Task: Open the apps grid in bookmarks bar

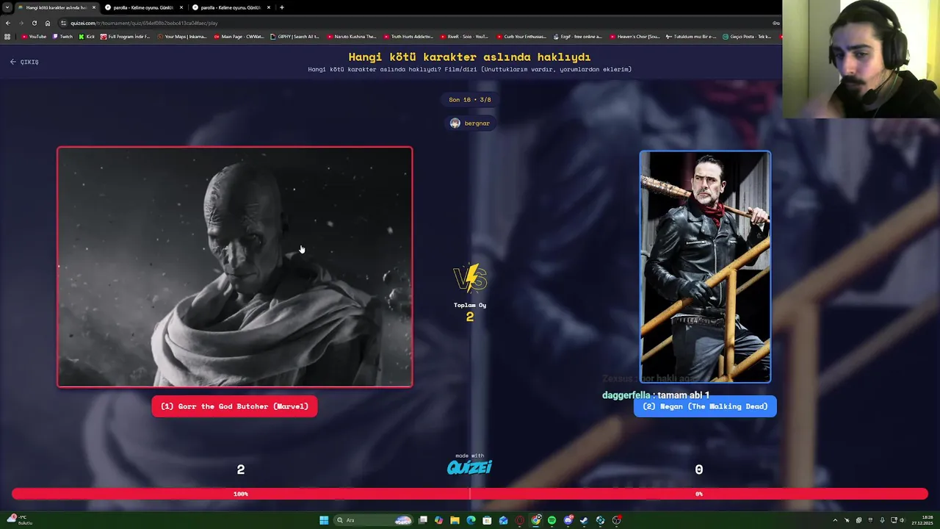Action: coord(7,36)
